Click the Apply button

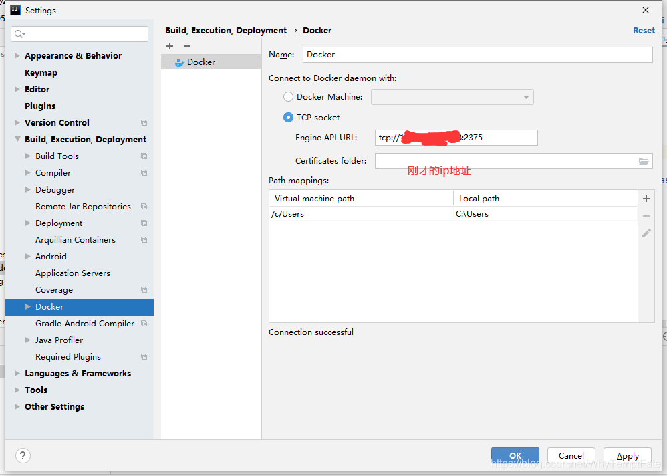628,455
